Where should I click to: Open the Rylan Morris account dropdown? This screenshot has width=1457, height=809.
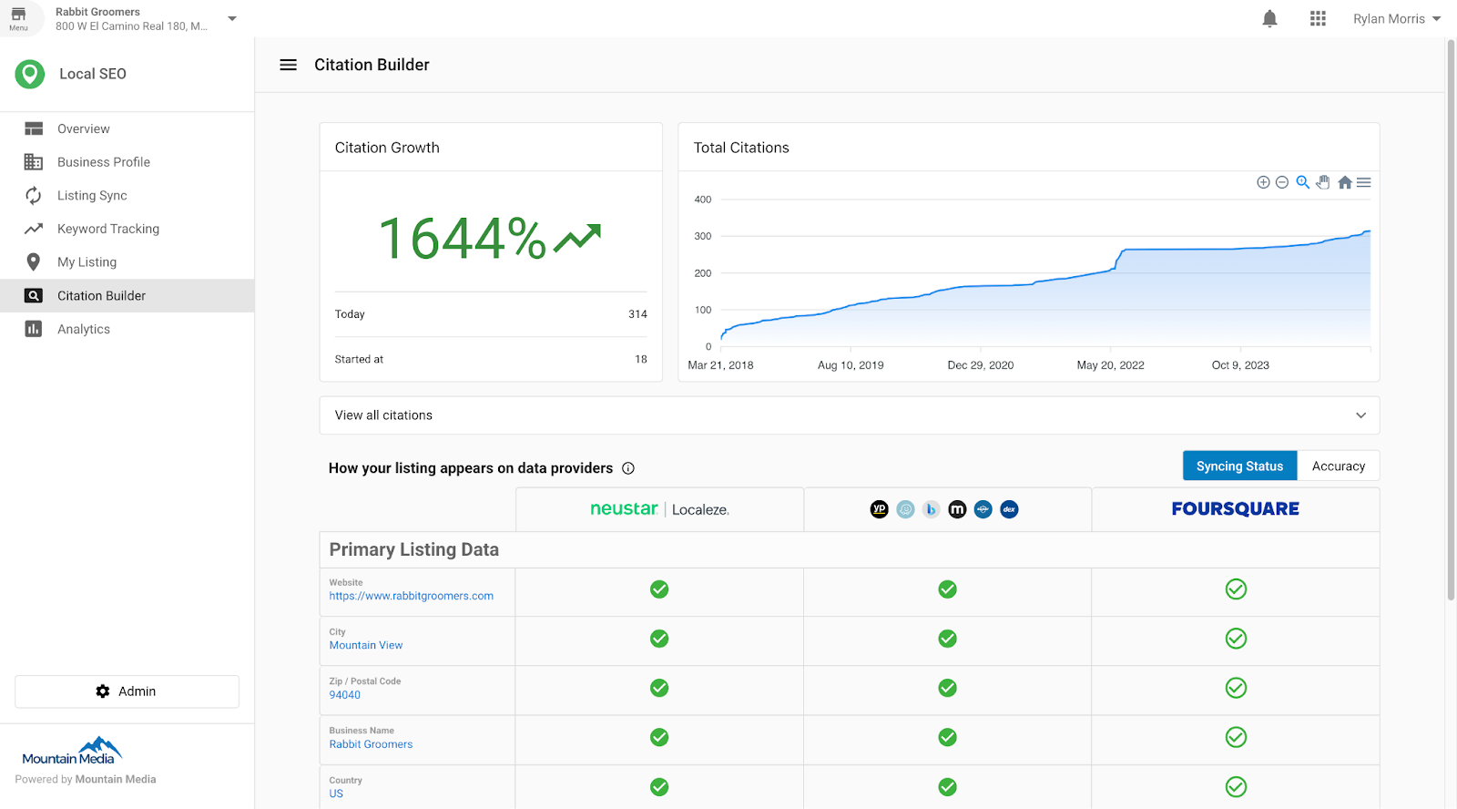(1396, 19)
